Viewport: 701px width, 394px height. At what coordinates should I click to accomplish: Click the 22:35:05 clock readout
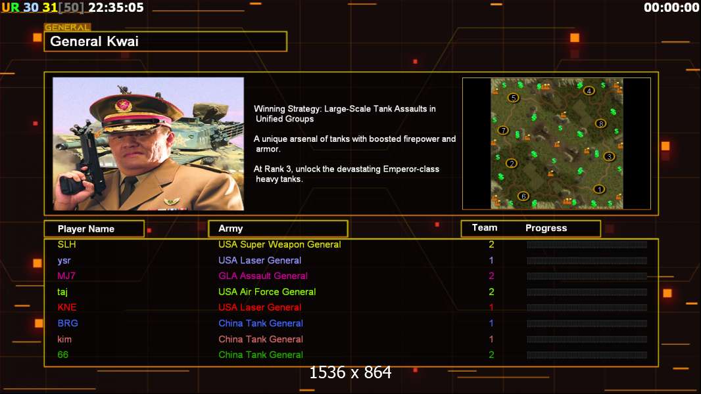[116, 8]
